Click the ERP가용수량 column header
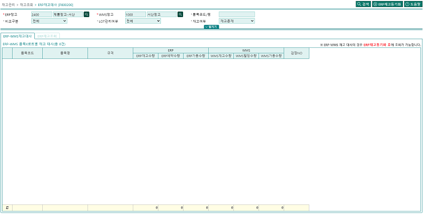Image resolution: width=424 pixels, height=215 pixels. click(196, 56)
